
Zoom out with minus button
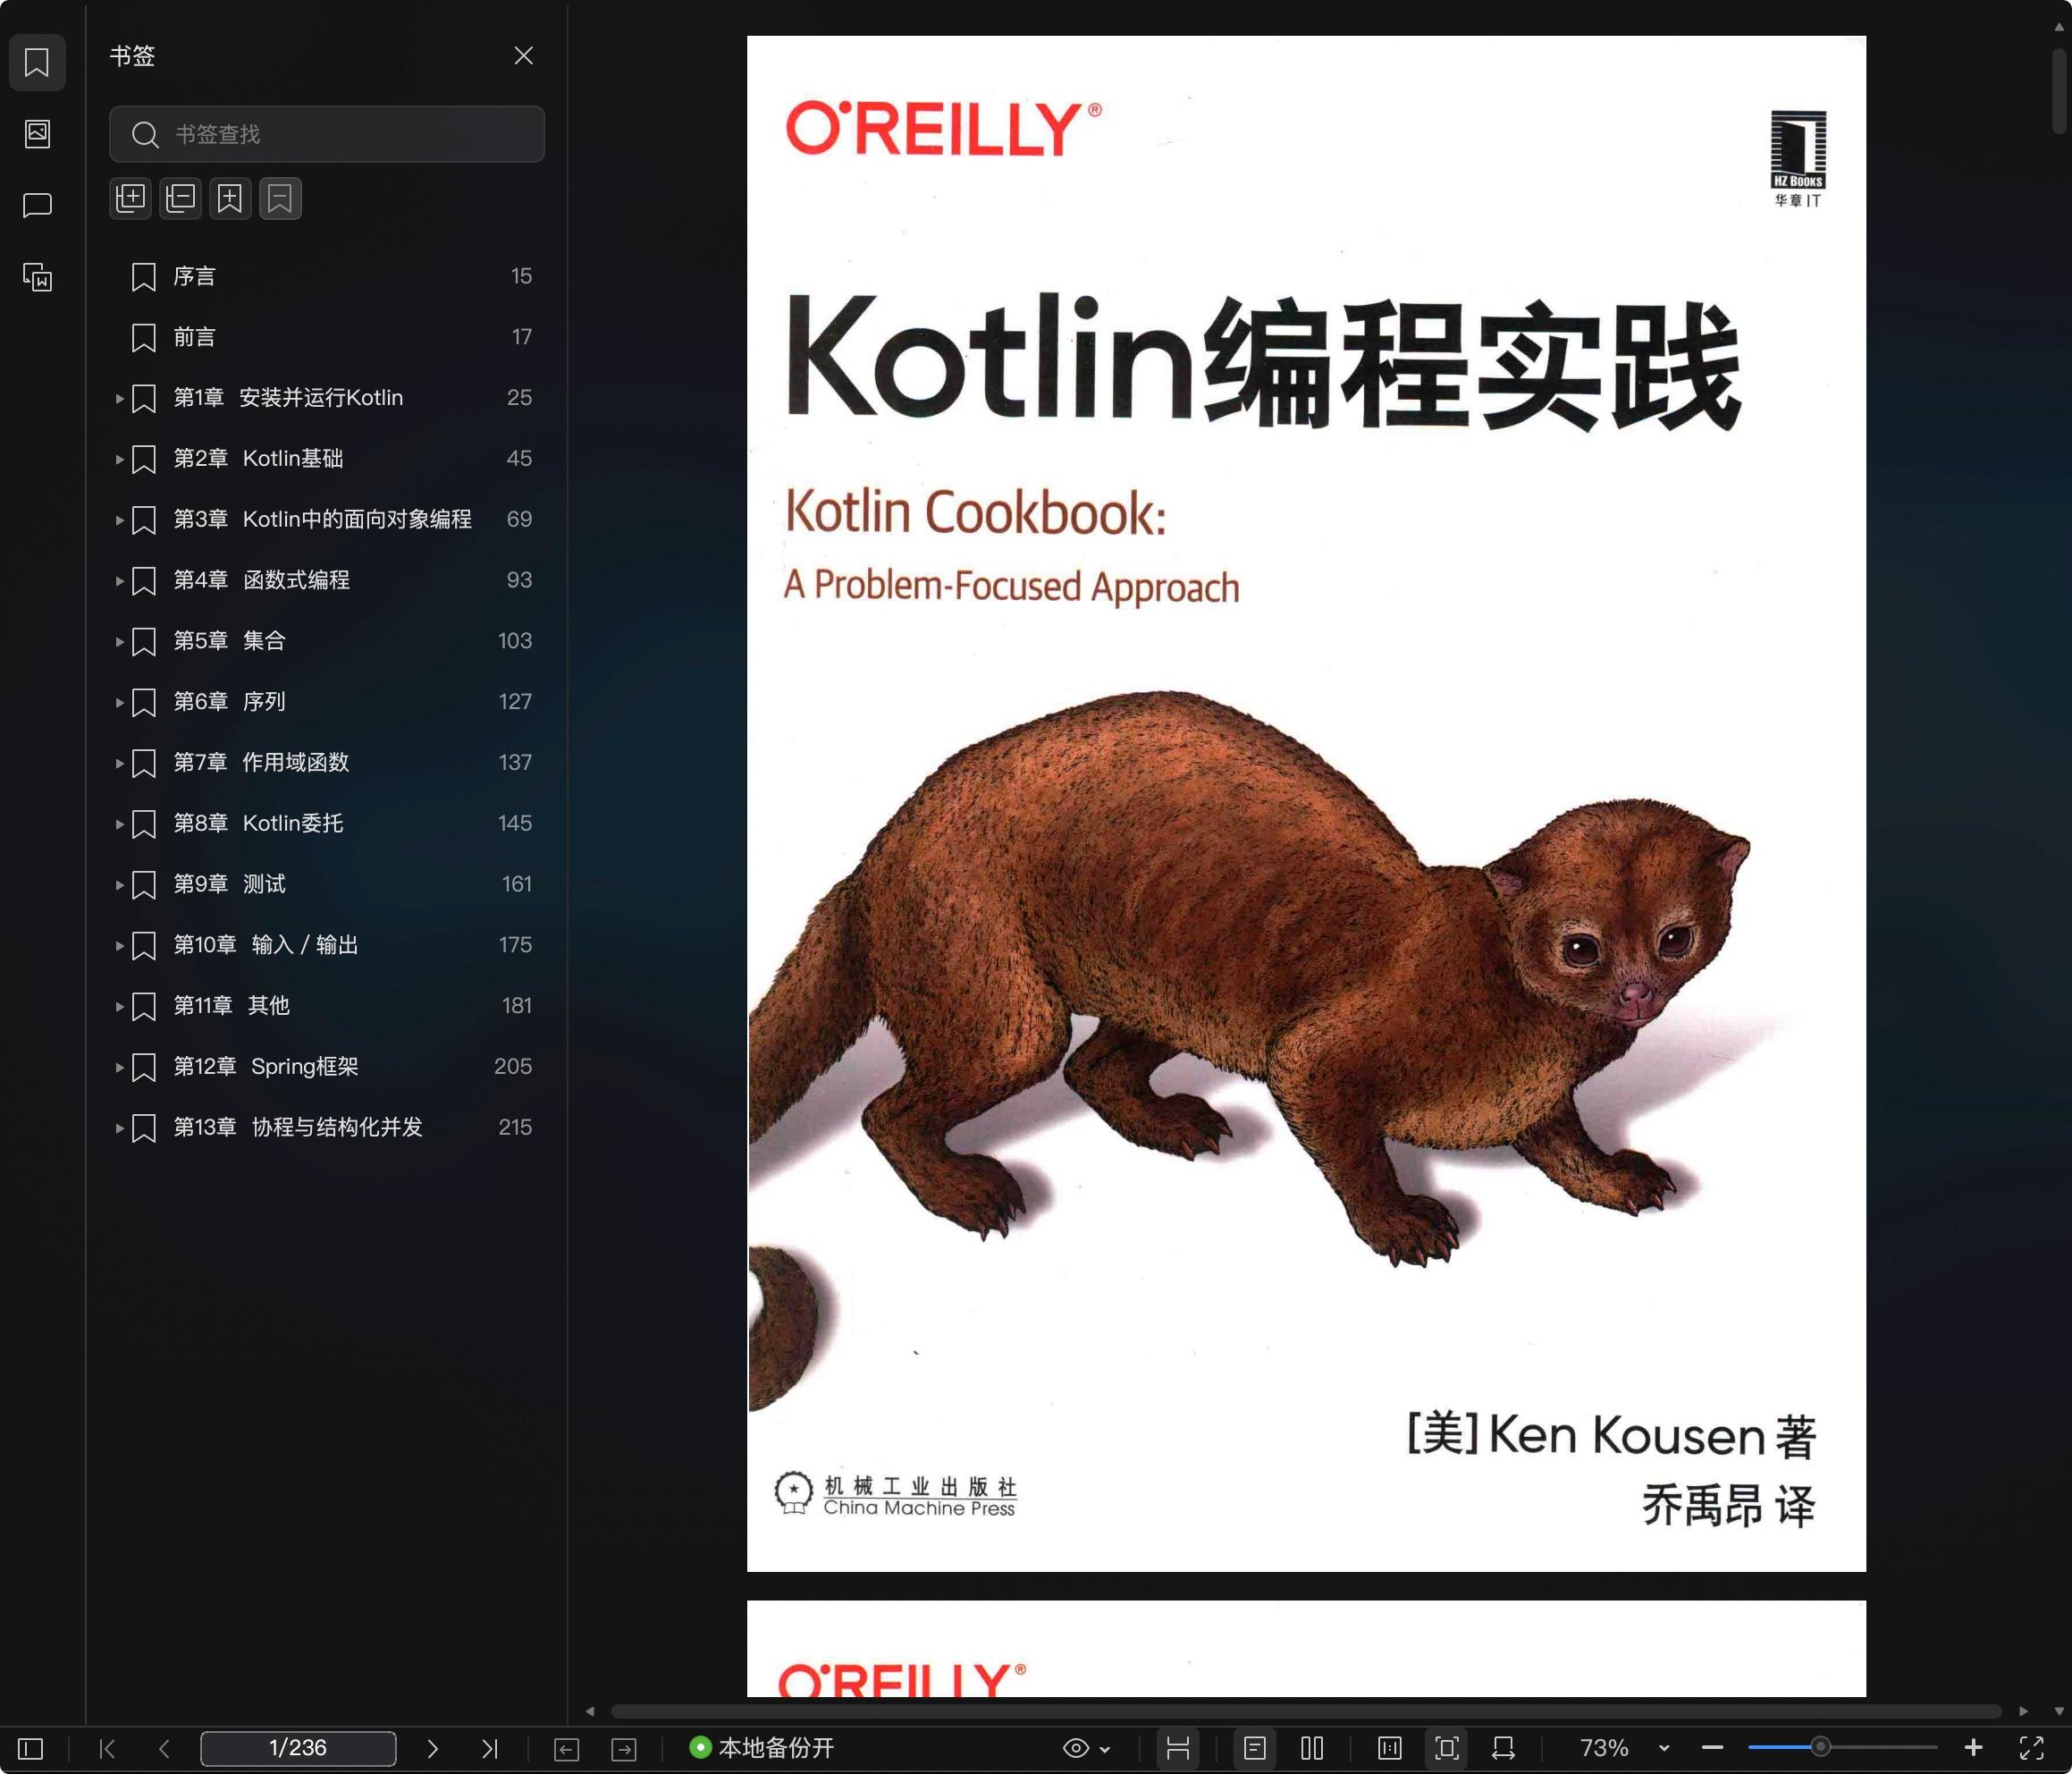click(x=1712, y=1748)
